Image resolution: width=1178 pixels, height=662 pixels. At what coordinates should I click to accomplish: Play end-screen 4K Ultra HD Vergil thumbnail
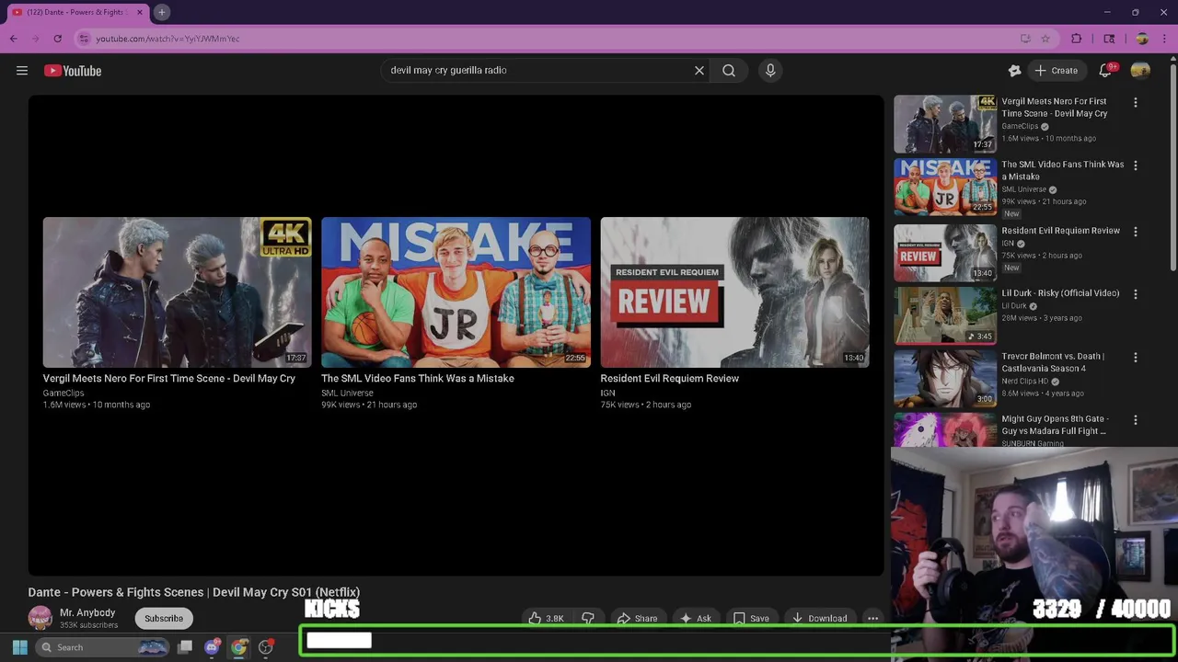coord(177,292)
